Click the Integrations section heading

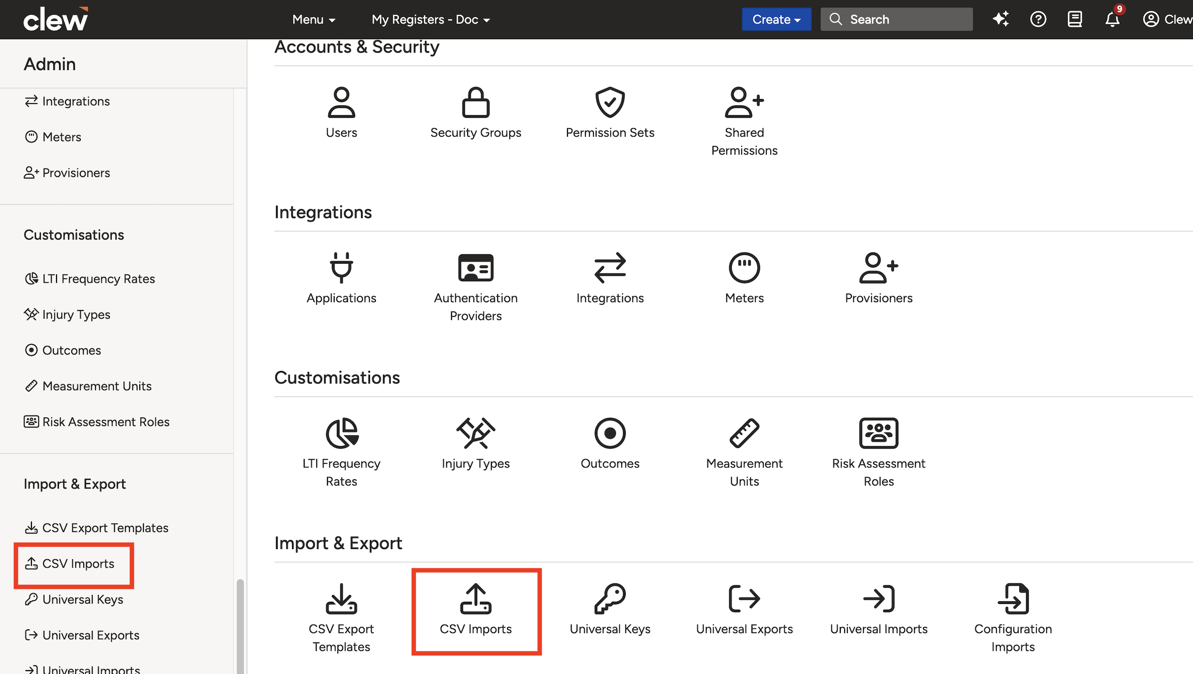pos(323,212)
